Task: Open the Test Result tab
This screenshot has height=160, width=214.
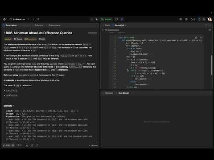Action: pos(122,93)
